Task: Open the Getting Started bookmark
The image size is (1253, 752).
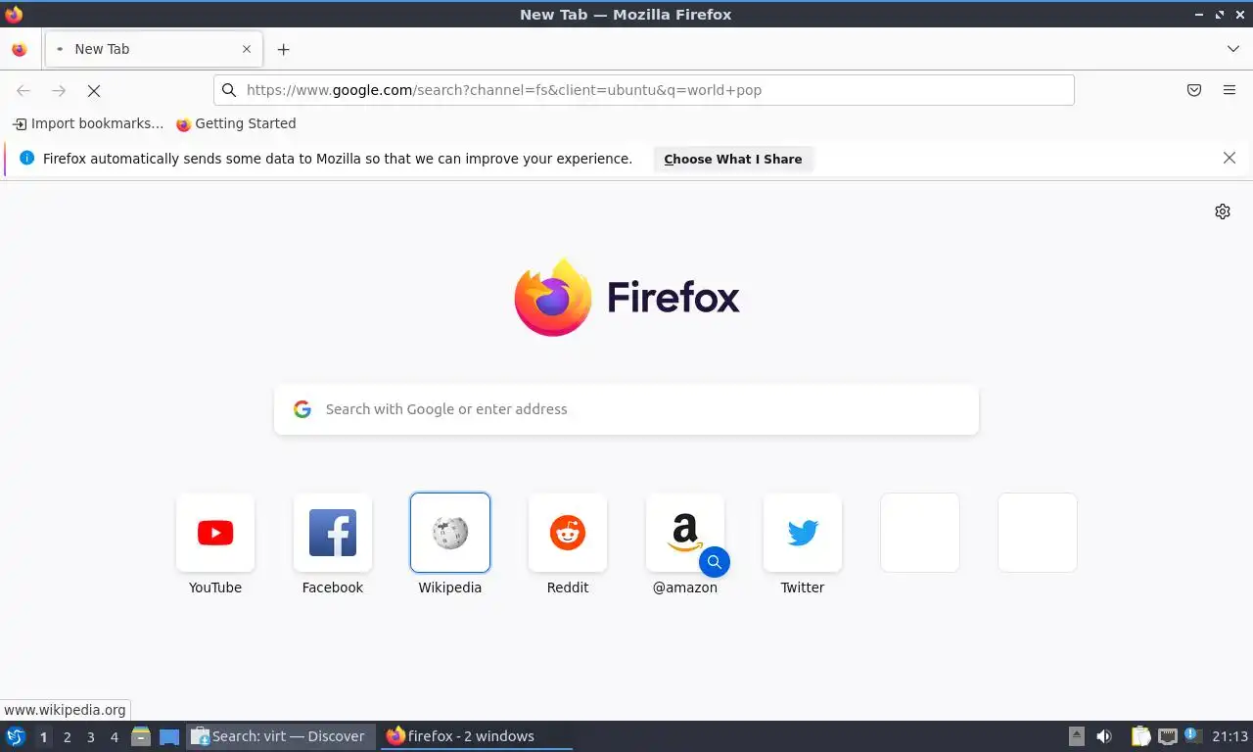Action: [x=236, y=123]
